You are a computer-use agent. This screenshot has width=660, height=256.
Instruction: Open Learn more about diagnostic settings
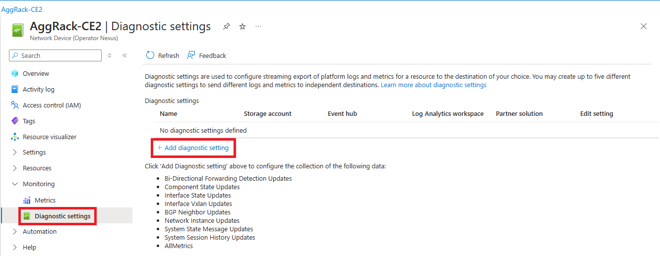click(433, 85)
